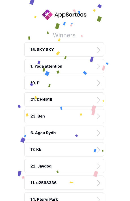Screen dimensions: 130x201
Task: Expand the u2568336 entry arrow
Action: coord(99,183)
